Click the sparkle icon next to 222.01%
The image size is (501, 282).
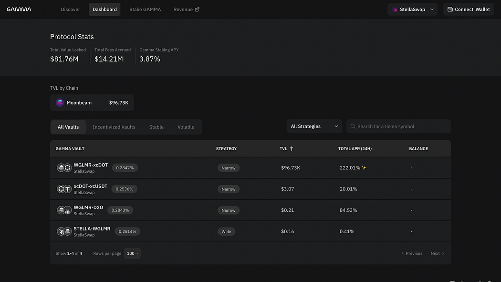(x=364, y=167)
